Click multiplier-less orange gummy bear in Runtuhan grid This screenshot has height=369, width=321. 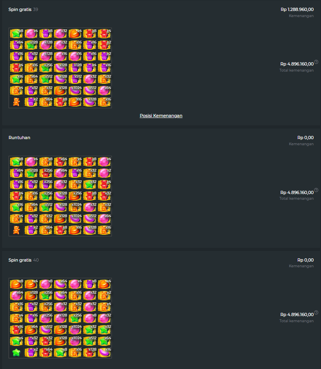[16, 230]
